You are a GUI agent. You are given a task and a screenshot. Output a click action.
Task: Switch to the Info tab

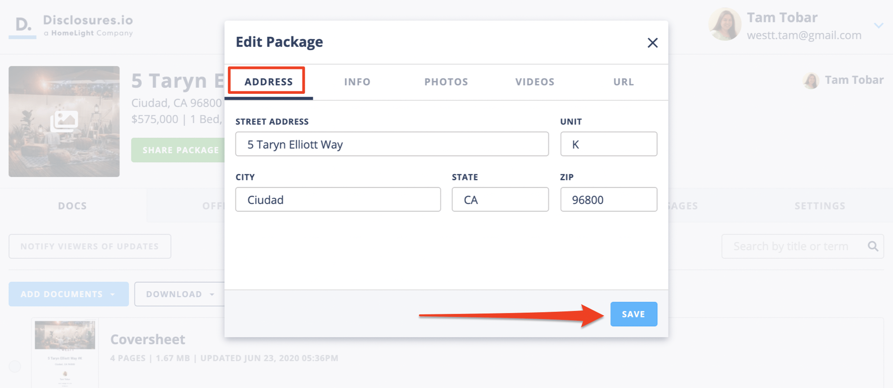357,82
